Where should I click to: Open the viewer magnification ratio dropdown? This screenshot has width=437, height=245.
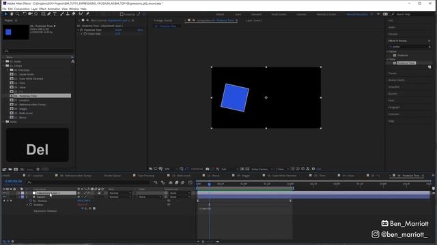(x=171, y=169)
